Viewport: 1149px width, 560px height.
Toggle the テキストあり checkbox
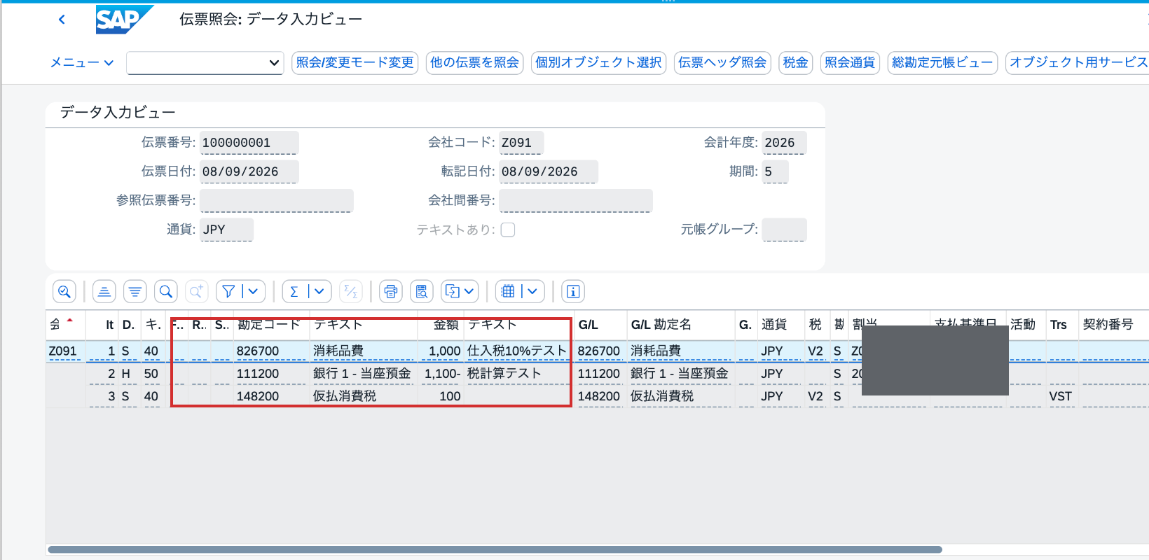508,230
